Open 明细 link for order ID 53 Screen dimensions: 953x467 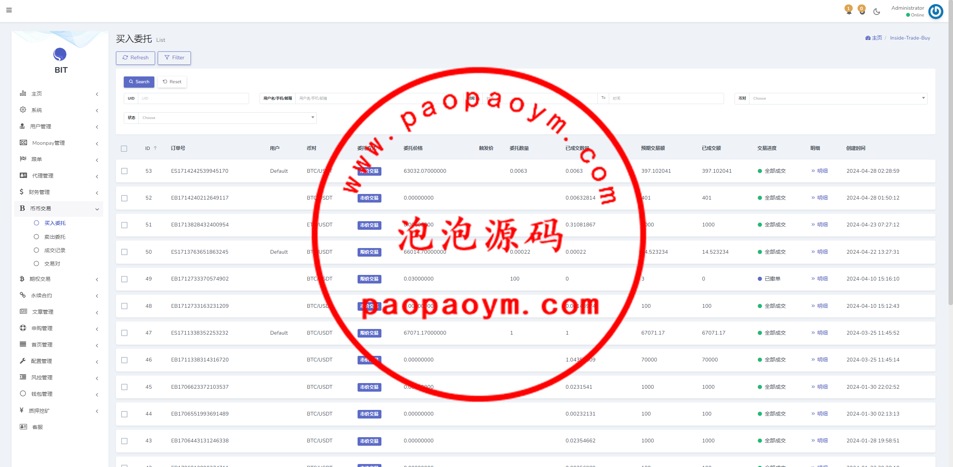(820, 171)
